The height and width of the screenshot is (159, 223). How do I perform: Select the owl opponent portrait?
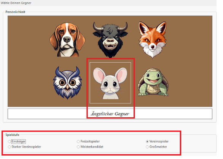(x=67, y=83)
